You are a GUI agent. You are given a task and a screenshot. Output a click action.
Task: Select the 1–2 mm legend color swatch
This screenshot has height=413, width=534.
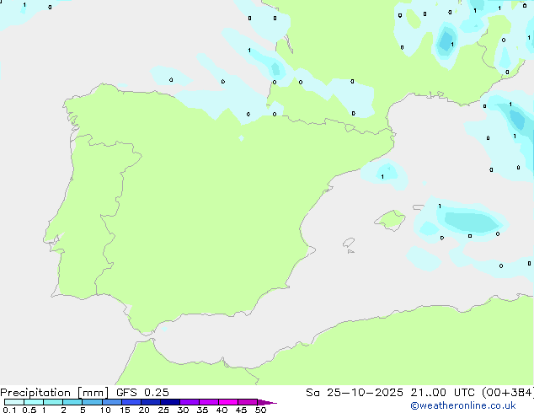(53, 402)
